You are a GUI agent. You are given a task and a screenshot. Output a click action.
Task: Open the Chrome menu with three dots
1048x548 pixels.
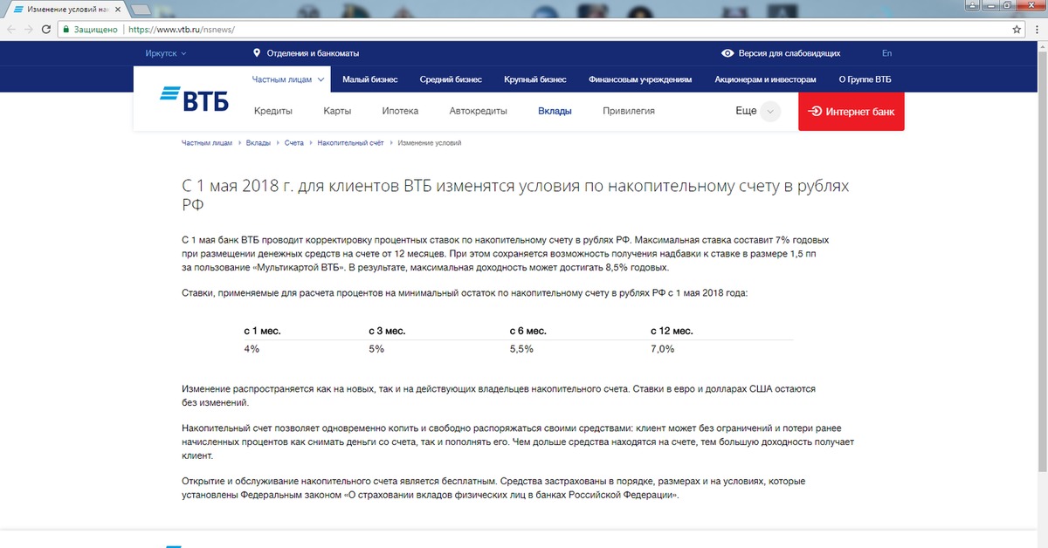tap(1037, 29)
